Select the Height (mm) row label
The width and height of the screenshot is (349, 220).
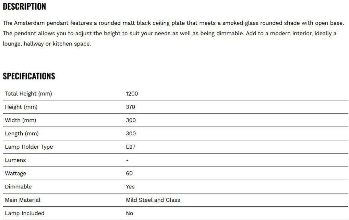pos(21,107)
